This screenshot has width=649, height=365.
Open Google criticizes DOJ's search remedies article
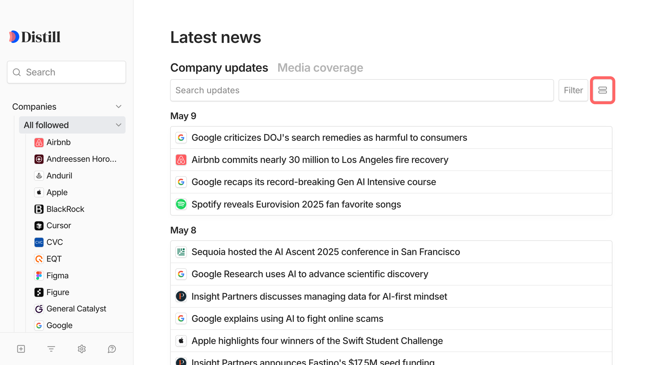[x=329, y=138]
